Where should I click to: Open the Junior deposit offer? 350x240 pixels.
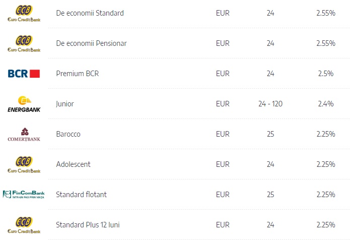65,104
